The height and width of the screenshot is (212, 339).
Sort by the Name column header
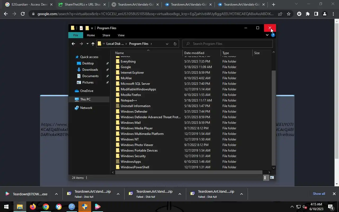point(119,53)
